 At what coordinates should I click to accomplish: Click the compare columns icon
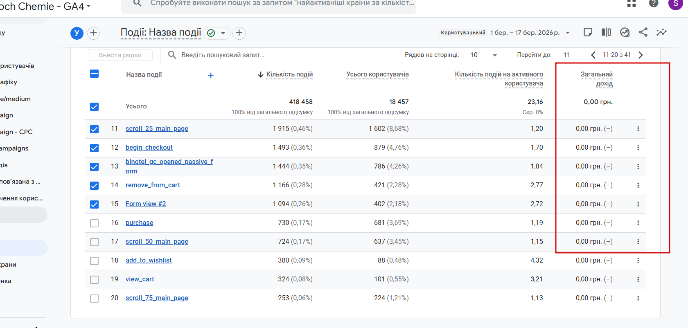(606, 32)
